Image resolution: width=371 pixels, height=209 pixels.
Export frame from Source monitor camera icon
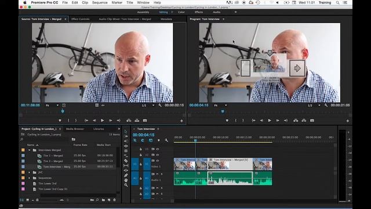click(145, 120)
